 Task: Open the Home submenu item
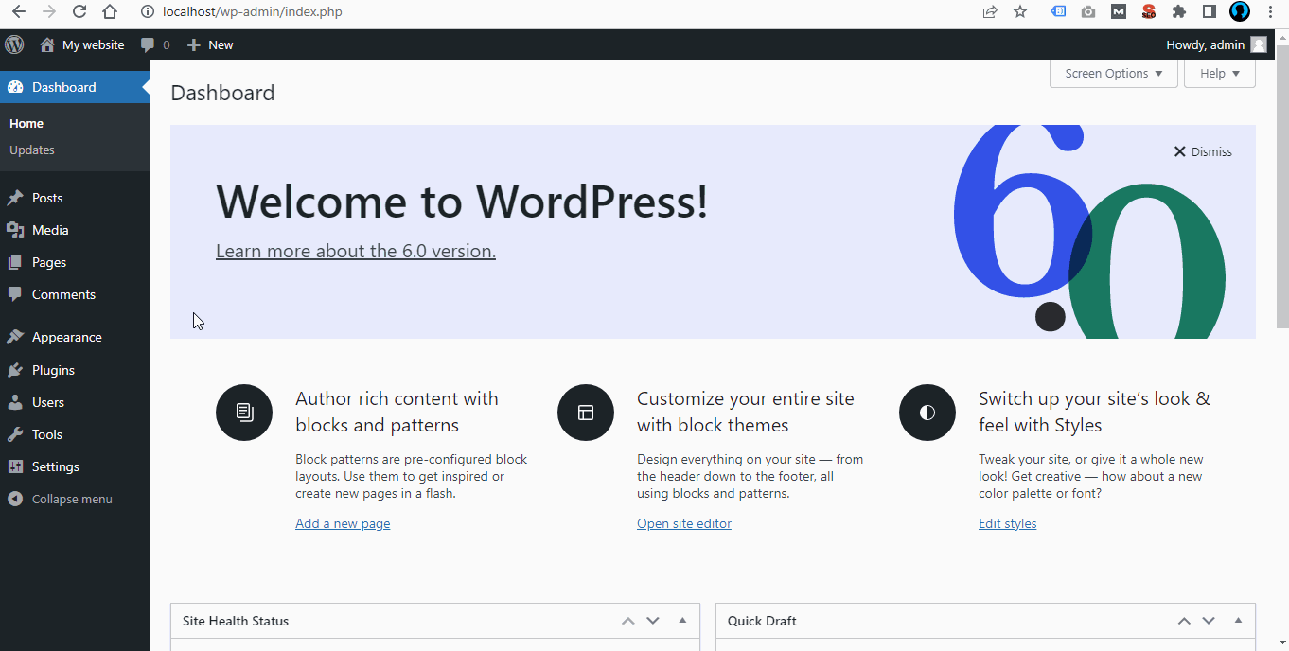(x=26, y=123)
